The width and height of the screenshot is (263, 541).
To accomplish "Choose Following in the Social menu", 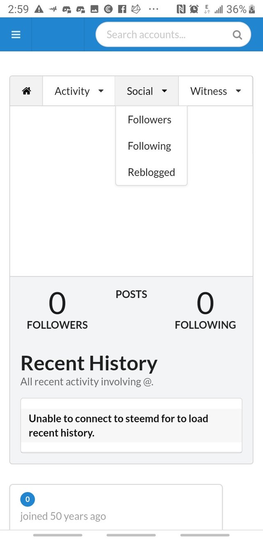I will [x=149, y=146].
